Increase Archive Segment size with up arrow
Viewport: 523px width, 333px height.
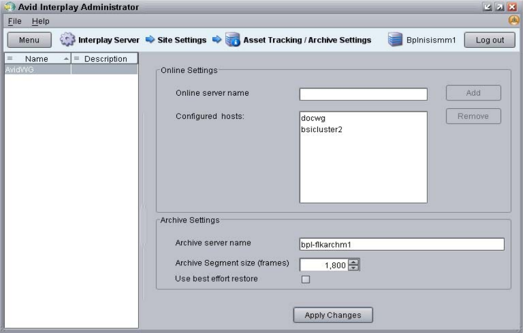coord(353,262)
